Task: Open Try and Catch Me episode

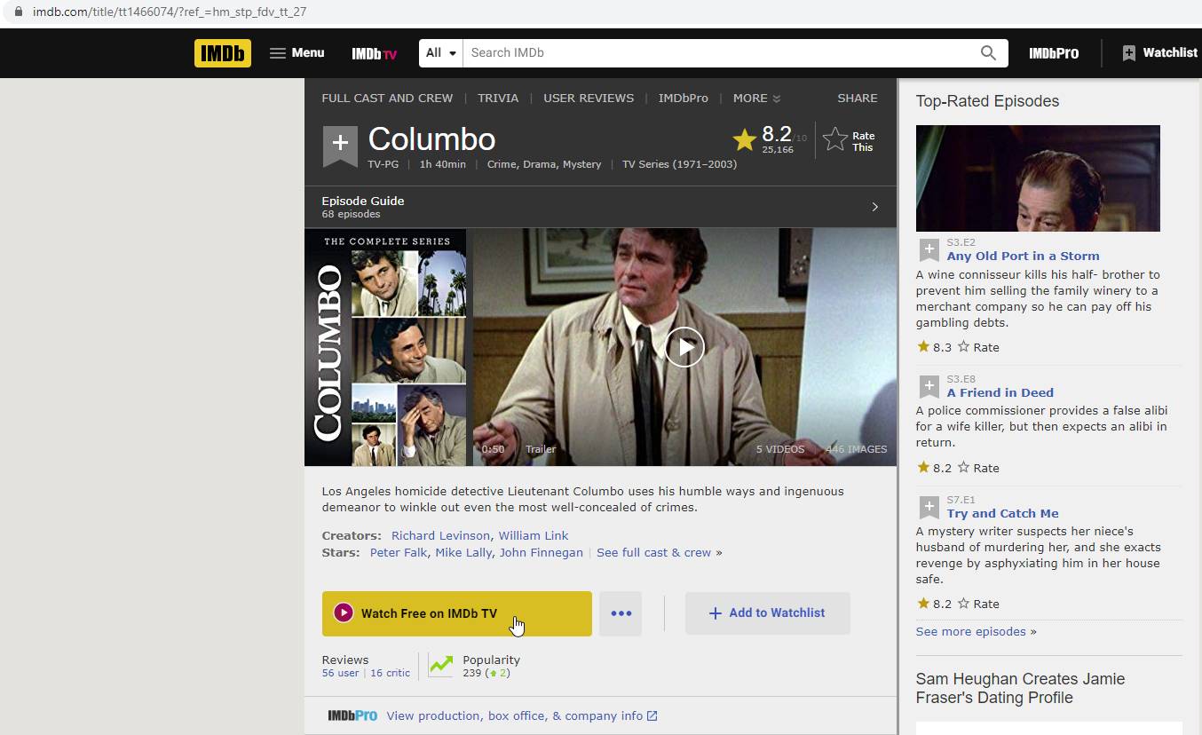Action: tap(1002, 513)
